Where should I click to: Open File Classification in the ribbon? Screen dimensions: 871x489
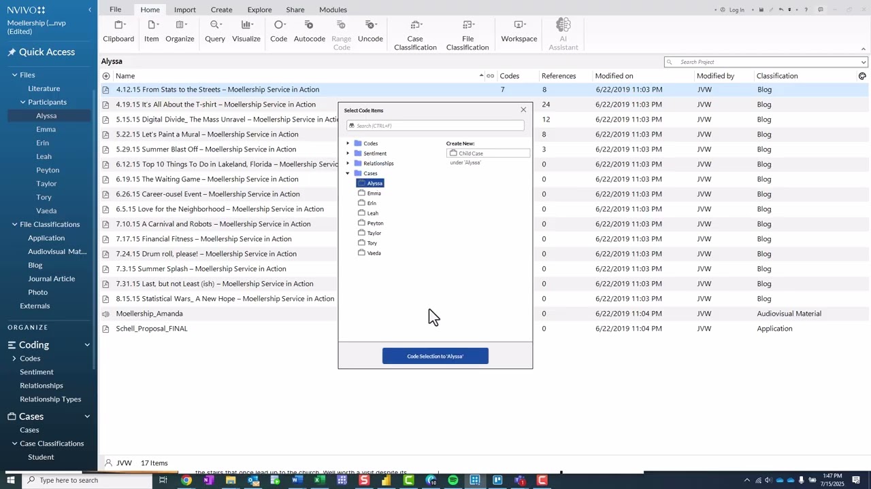pyautogui.click(x=467, y=35)
